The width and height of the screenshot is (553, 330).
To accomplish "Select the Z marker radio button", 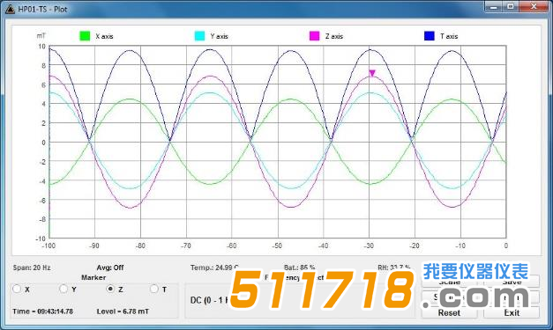I will (110, 290).
